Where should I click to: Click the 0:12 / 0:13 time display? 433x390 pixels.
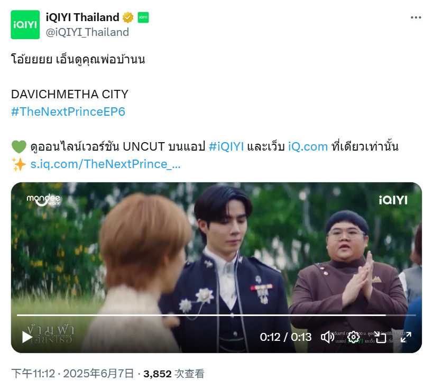285,337
